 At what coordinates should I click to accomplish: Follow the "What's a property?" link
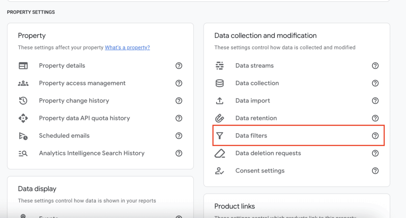(x=127, y=47)
